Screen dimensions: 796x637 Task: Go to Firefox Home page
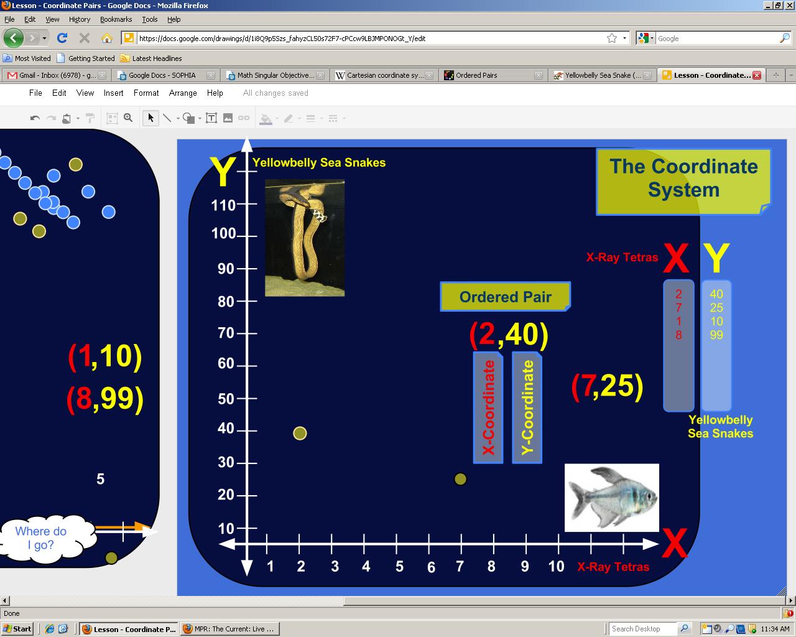tap(107, 38)
